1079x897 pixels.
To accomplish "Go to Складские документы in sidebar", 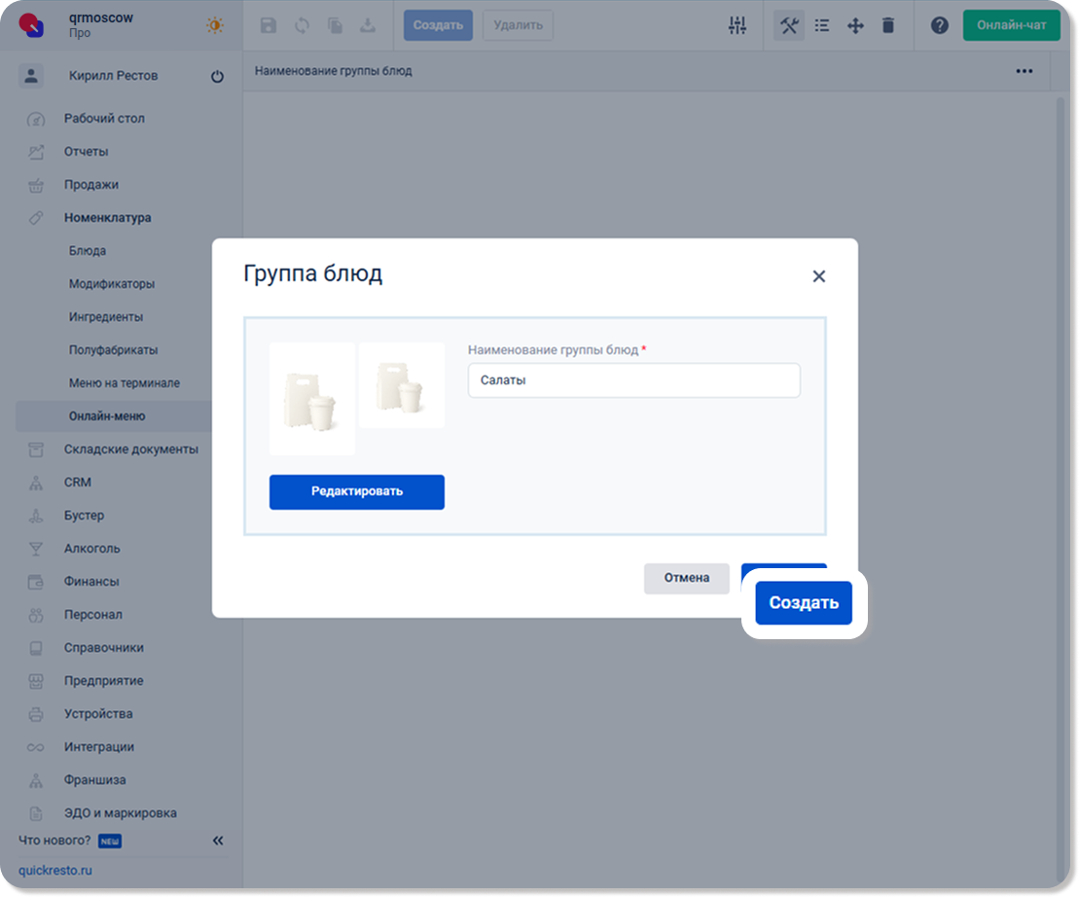I will point(130,449).
